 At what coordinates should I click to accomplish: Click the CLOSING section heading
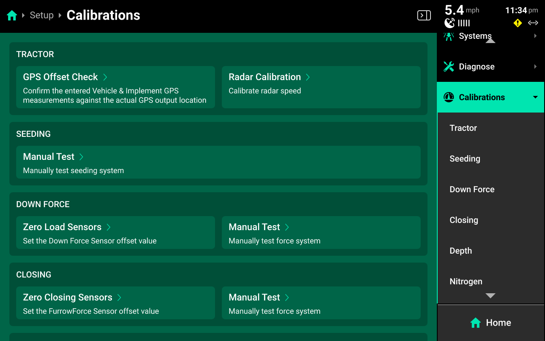tap(34, 275)
